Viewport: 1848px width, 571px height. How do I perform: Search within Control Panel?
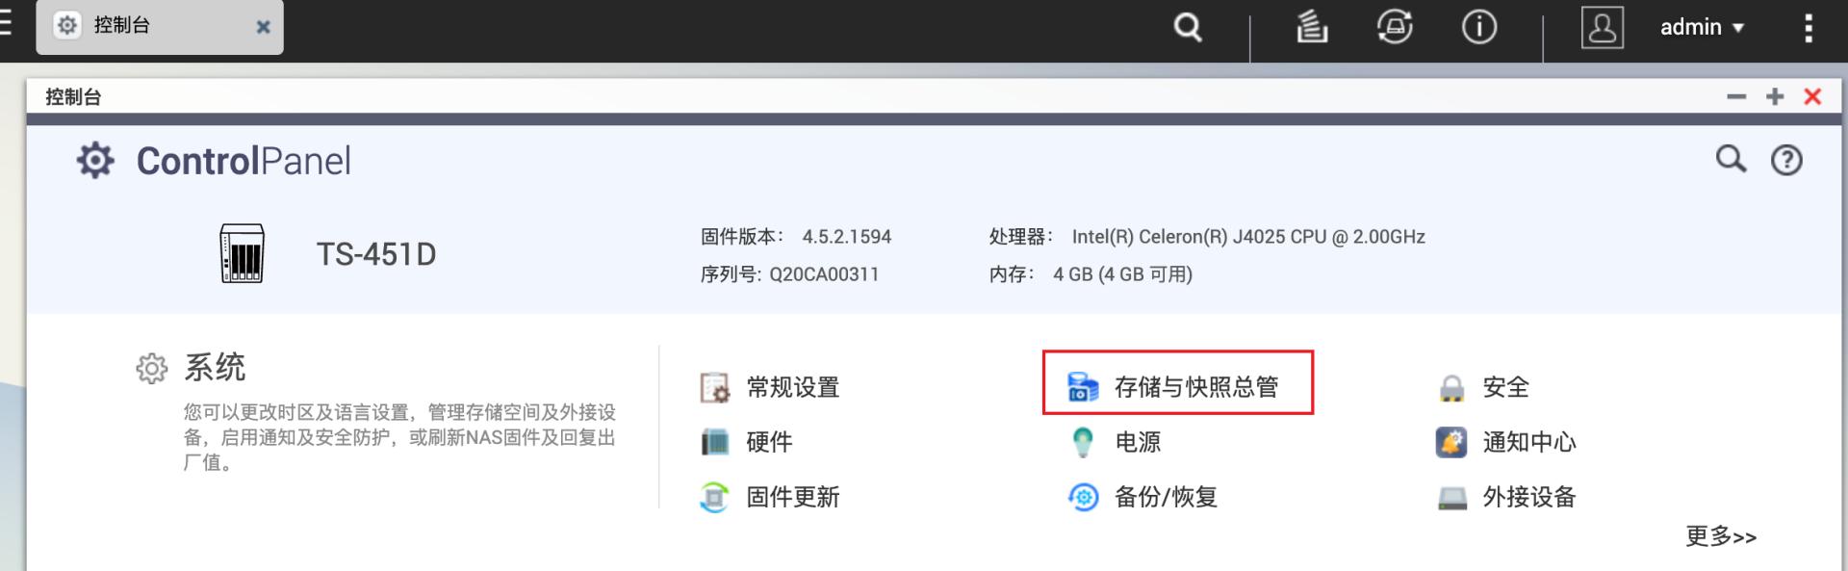1731,159
